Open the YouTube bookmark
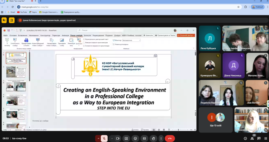Image resolution: width=269 pixels, height=142 pixels. (22, 12)
